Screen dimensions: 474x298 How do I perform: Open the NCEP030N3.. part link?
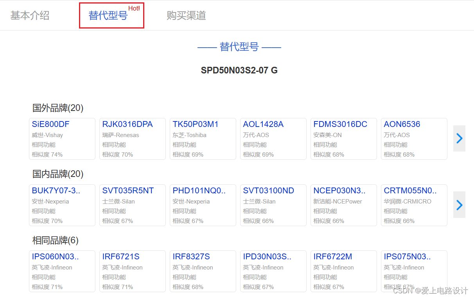pyautogui.click(x=339, y=191)
